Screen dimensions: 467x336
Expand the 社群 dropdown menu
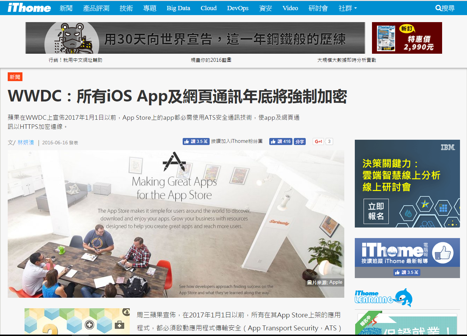point(347,8)
